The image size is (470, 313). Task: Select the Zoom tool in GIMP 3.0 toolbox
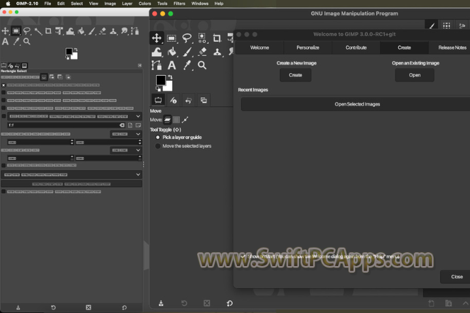(202, 65)
